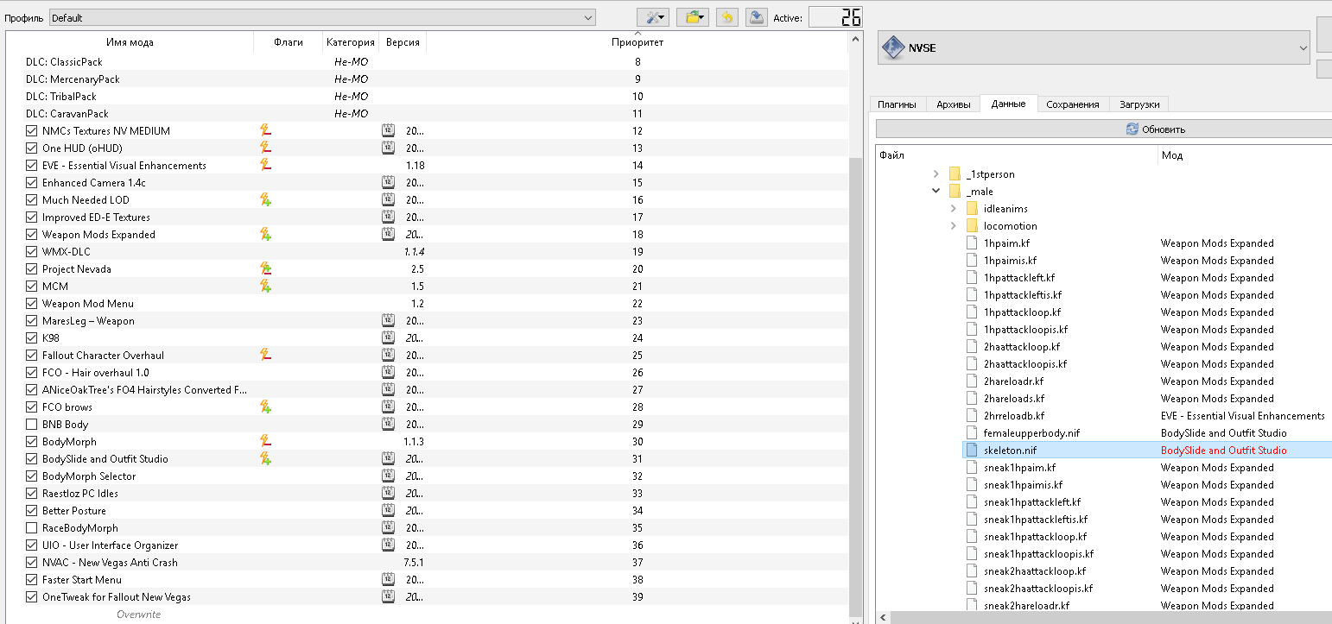The height and width of the screenshot is (624, 1332).
Task: Click the Флаги column header
Action: (288, 42)
